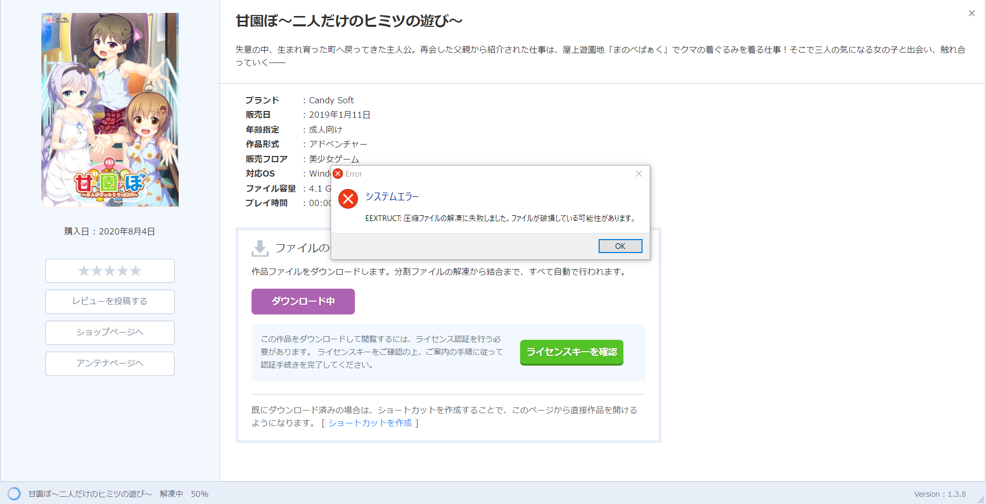The image size is (986, 504).
Task: Click the download arrow icon beside ファイルの
Action: coord(260,248)
